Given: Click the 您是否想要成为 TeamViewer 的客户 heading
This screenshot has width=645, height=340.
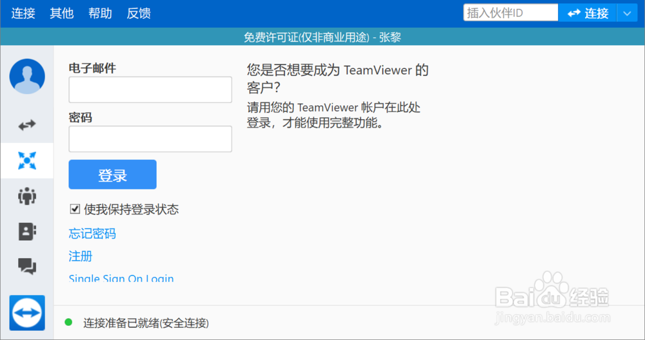Looking at the screenshot, I should click(x=338, y=79).
